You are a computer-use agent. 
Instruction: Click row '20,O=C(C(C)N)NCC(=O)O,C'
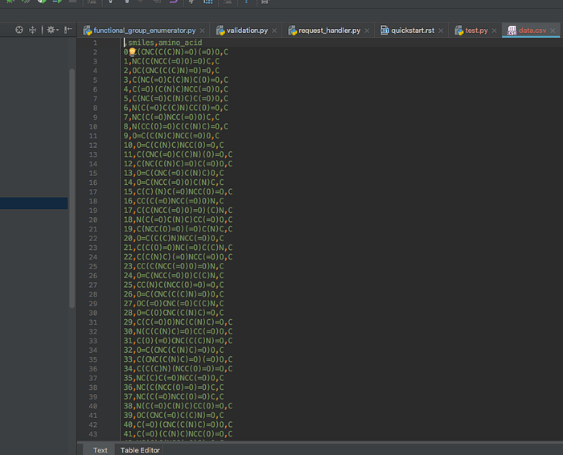coord(174,239)
